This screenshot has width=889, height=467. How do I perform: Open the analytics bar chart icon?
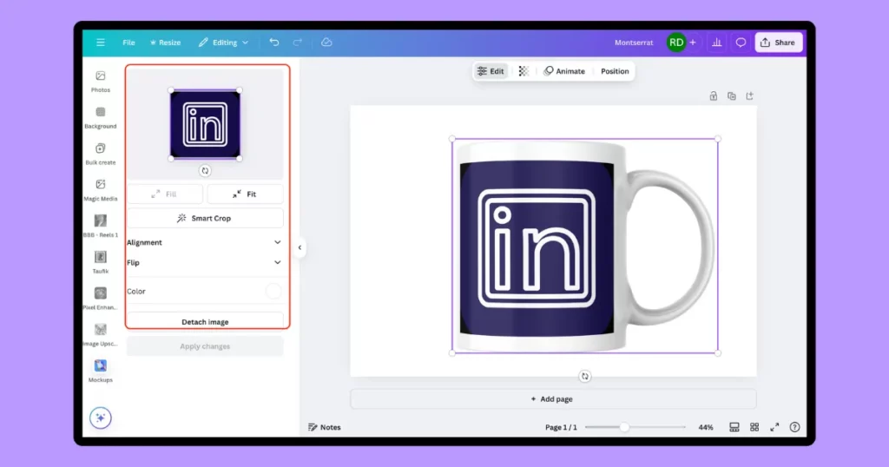tap(717, 42)
